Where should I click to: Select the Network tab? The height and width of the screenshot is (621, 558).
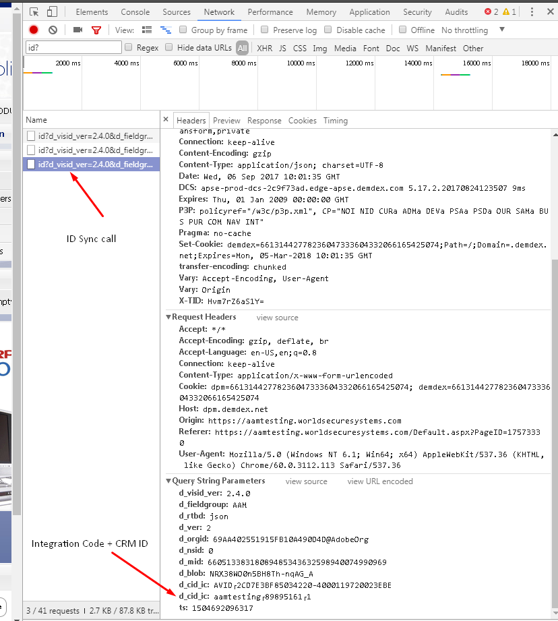(x=219, y=12)
